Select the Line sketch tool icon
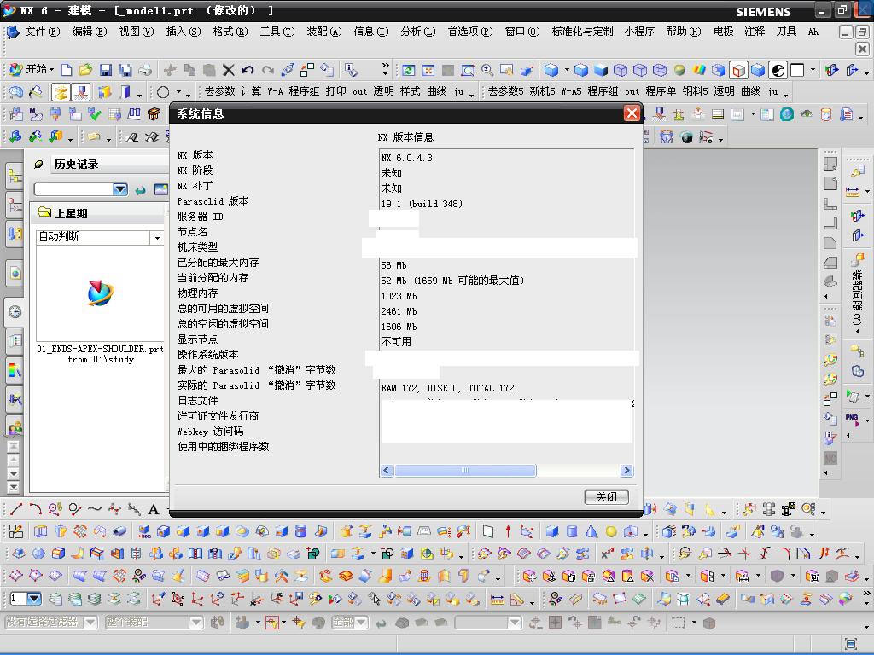874x655 pixels. [x=16, y=508]
